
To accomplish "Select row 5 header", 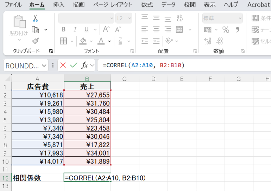I will [5, 120].
